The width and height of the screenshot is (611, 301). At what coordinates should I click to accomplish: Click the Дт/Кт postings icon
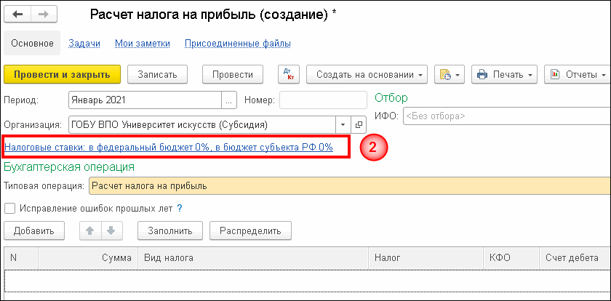tap(289, 74)
